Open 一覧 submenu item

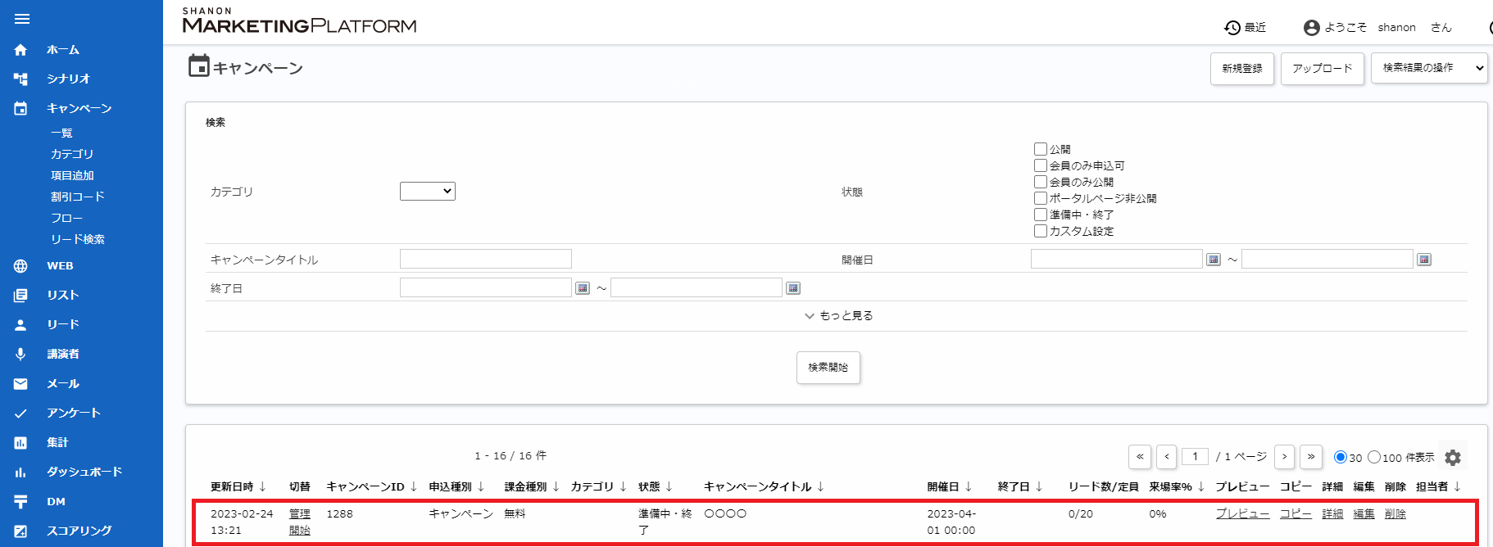(61, 133)
